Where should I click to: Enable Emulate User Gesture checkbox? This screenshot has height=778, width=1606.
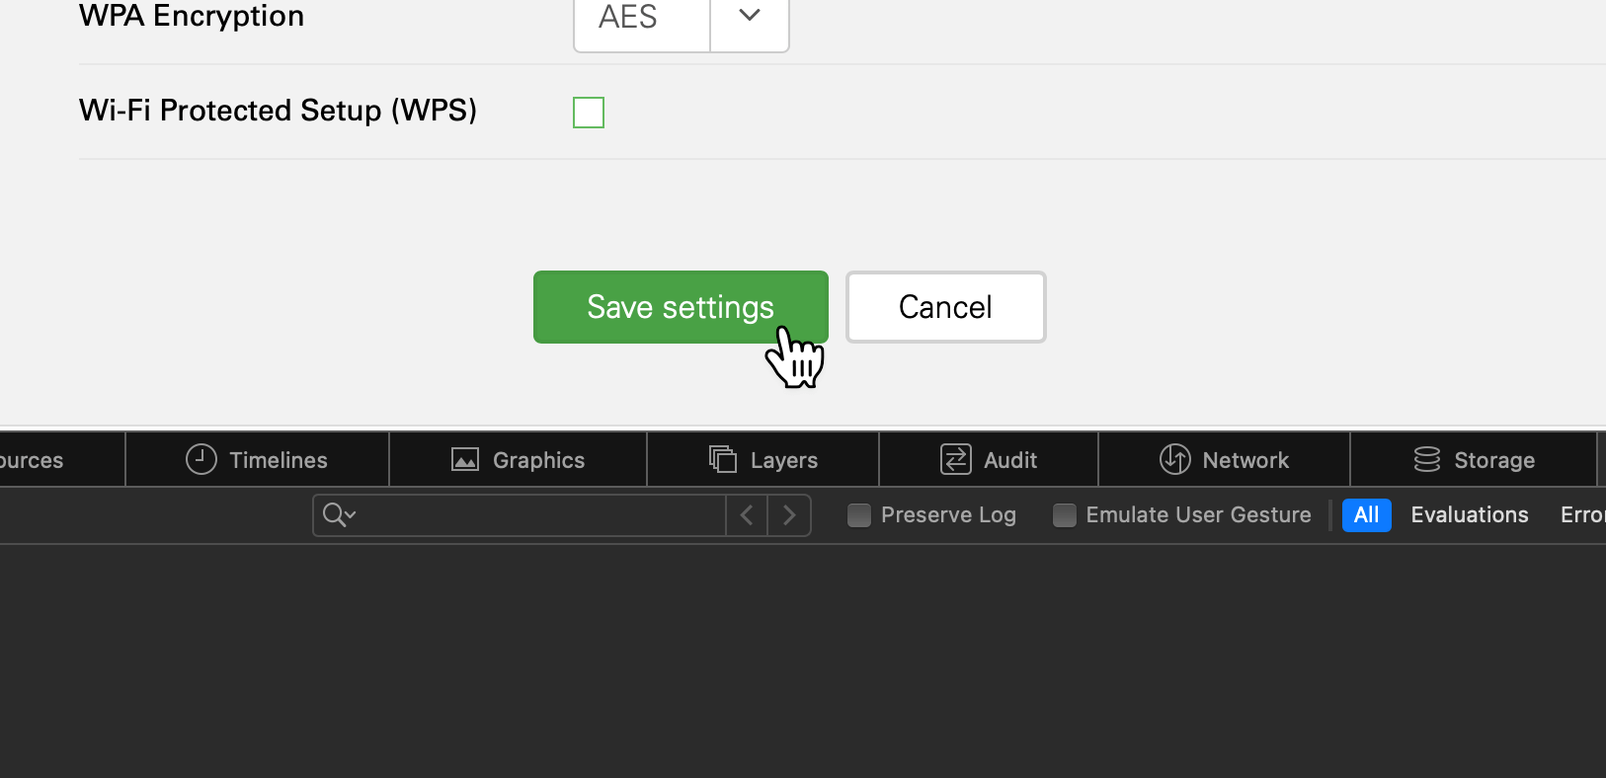click(x=1064, y=514)
